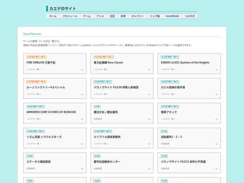This screenshot has width=244, height=183.
Task: Click the arrow on カエル探偵の事件簿 card
Action: tap(216, 94)
